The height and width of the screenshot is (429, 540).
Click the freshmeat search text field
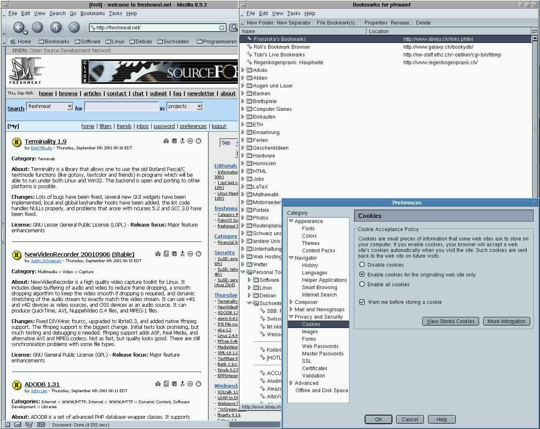tap(121, 107)
